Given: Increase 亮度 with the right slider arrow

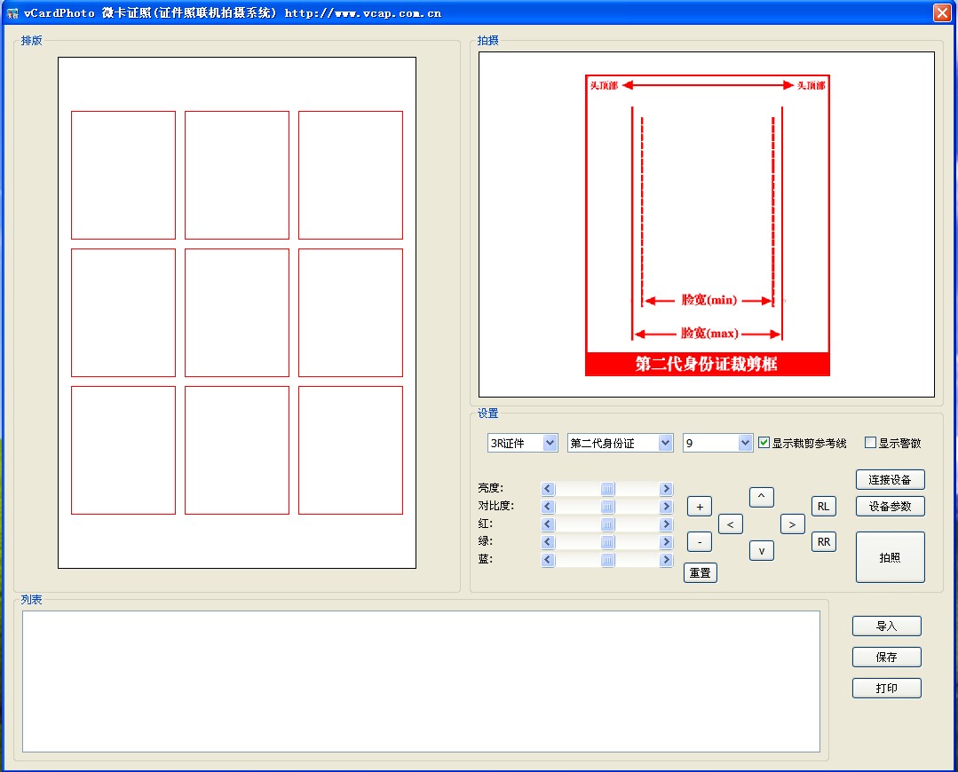Looking at the screenshot, I should pos(666,488).
